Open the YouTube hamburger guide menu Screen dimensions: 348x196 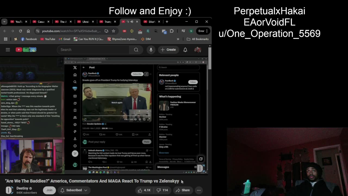click(x=8, y=50)
